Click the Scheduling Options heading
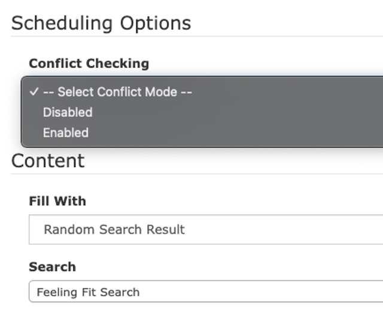The height and width of the screenshot is (334, 383). [x=101, y=23]
